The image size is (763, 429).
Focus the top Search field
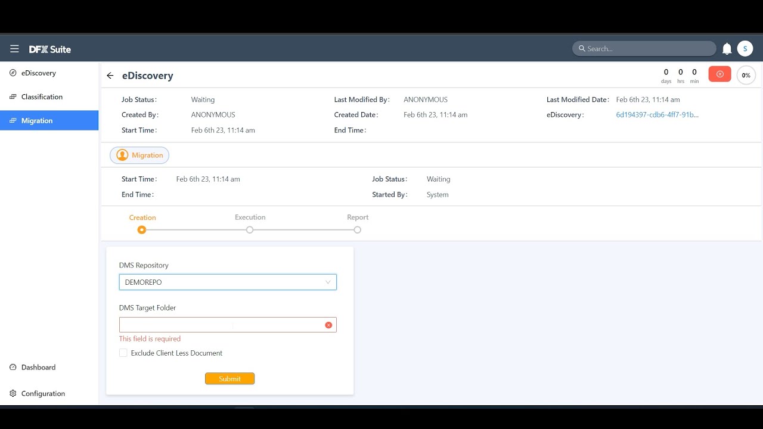click(x=644, y=49)
